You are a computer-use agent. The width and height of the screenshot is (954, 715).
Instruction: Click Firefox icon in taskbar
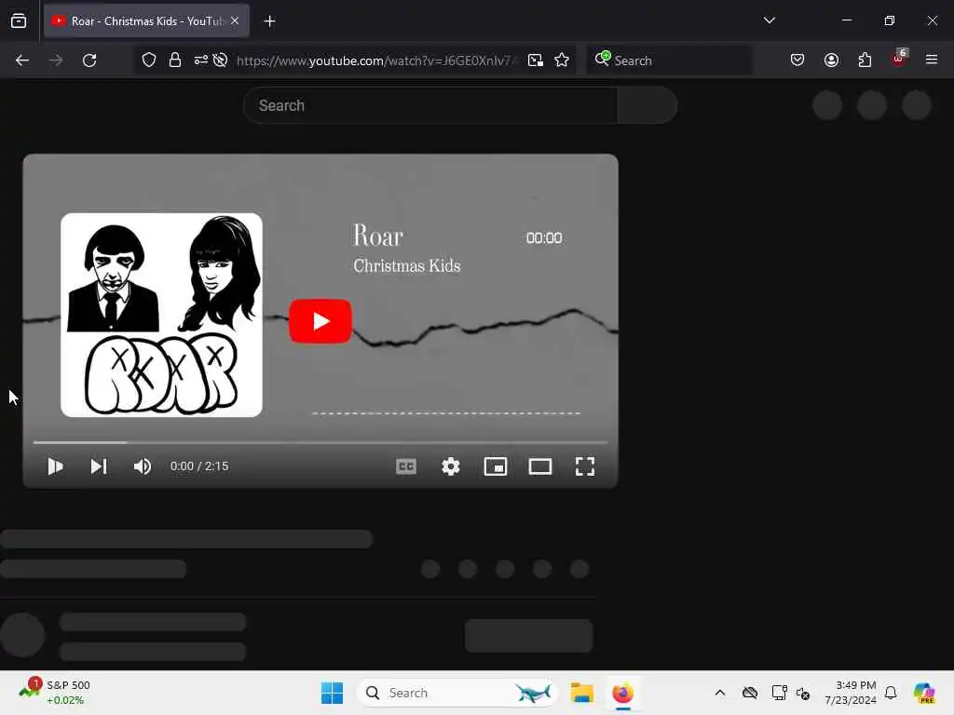tap(623, 693)
